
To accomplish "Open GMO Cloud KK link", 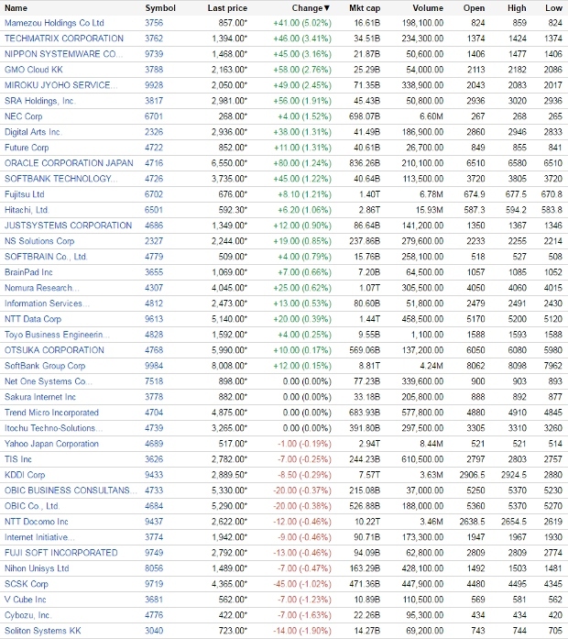I will (34, 70).
